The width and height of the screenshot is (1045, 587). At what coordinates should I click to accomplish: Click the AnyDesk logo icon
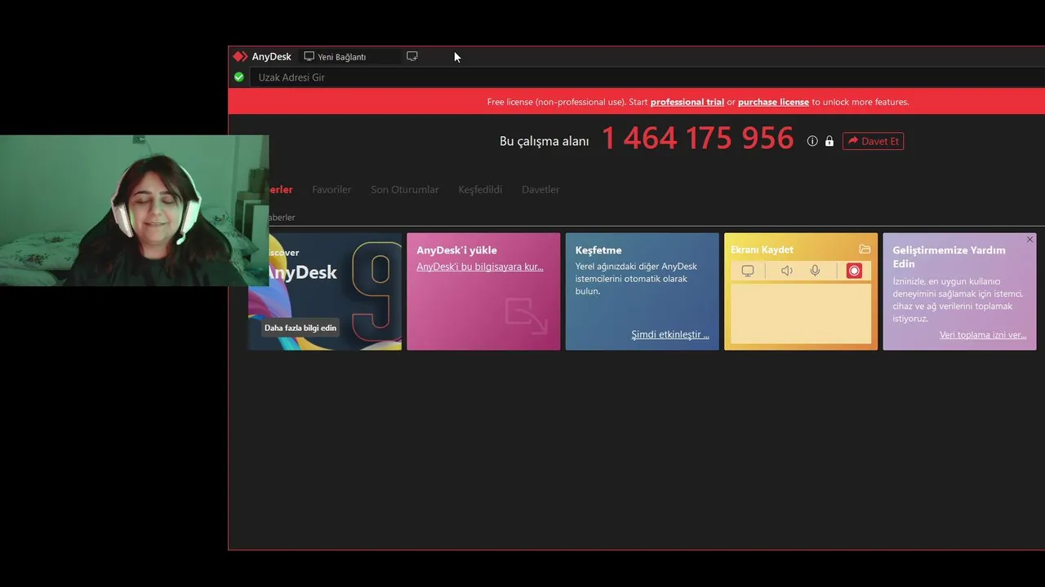[240, 56]
